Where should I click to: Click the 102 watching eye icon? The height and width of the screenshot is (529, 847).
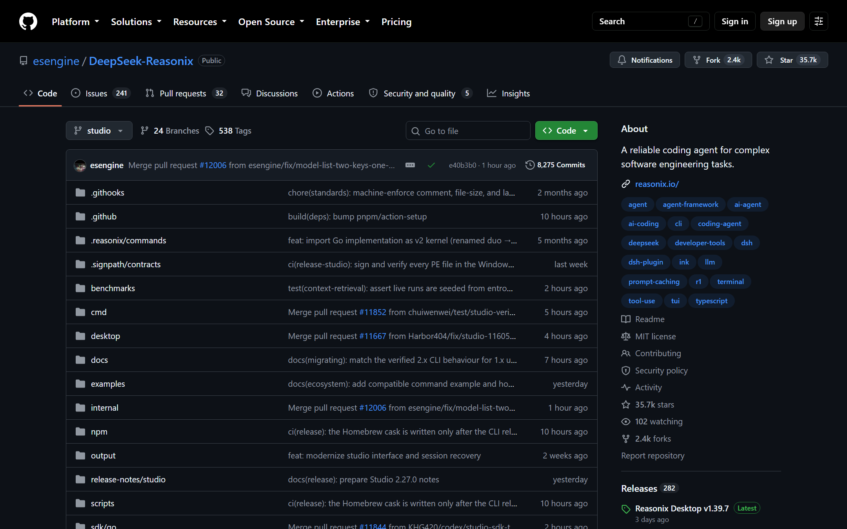pos(626,421)
